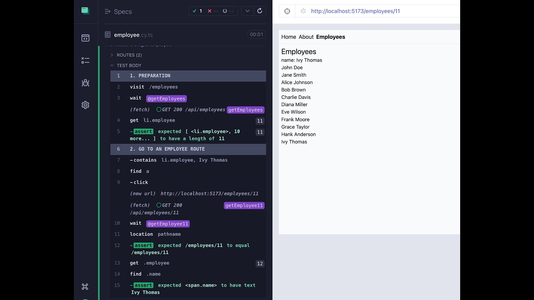Go to the Home nav link

pyautogui.click(x=289, y=37)
